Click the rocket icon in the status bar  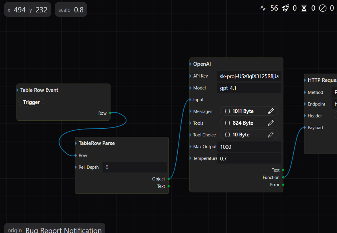coord(285,8)
